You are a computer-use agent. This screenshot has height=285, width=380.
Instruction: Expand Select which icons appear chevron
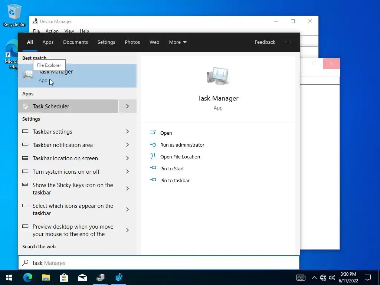(128, 209)
